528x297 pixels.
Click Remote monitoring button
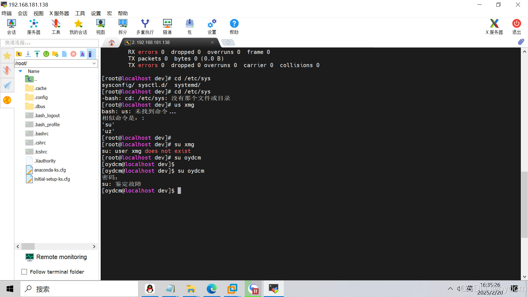(56, 257)
